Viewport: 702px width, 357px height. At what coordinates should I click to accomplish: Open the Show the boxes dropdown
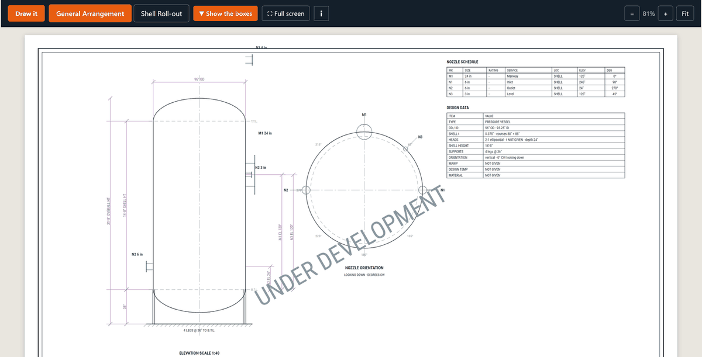tap(225, 13)
